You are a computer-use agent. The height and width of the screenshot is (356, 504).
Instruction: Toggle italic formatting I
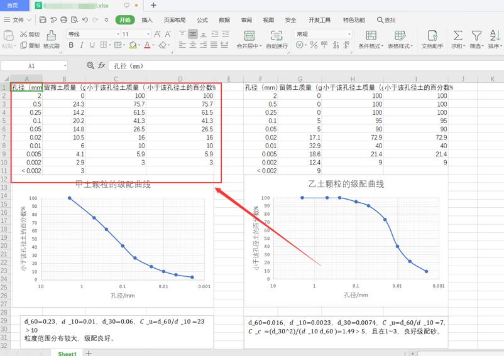click(x=82, y=45)
